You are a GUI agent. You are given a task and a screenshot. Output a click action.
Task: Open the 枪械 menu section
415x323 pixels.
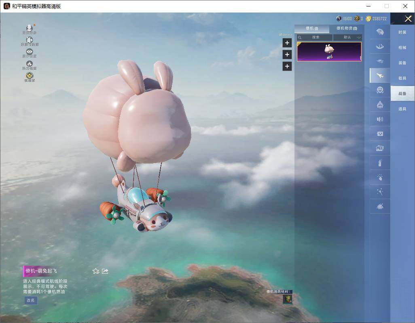coord(402,48)
